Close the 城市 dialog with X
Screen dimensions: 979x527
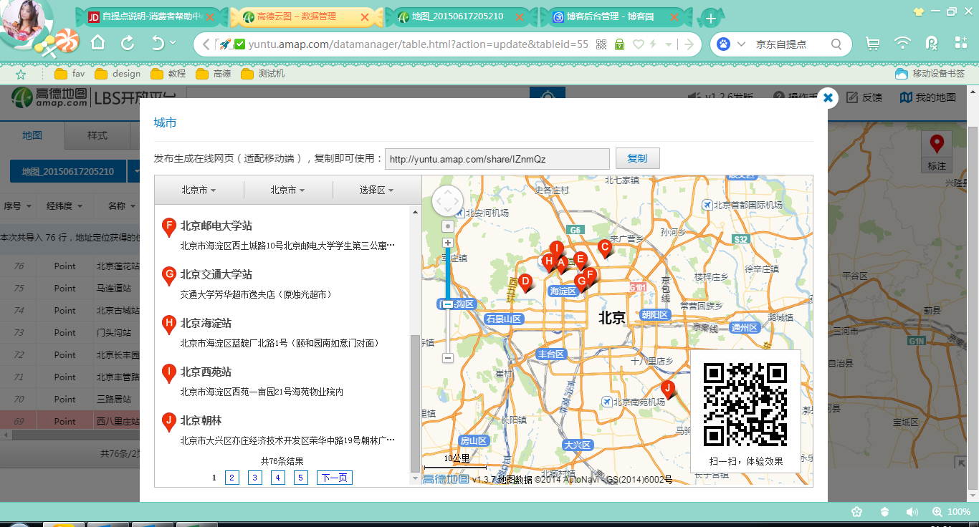828,97
